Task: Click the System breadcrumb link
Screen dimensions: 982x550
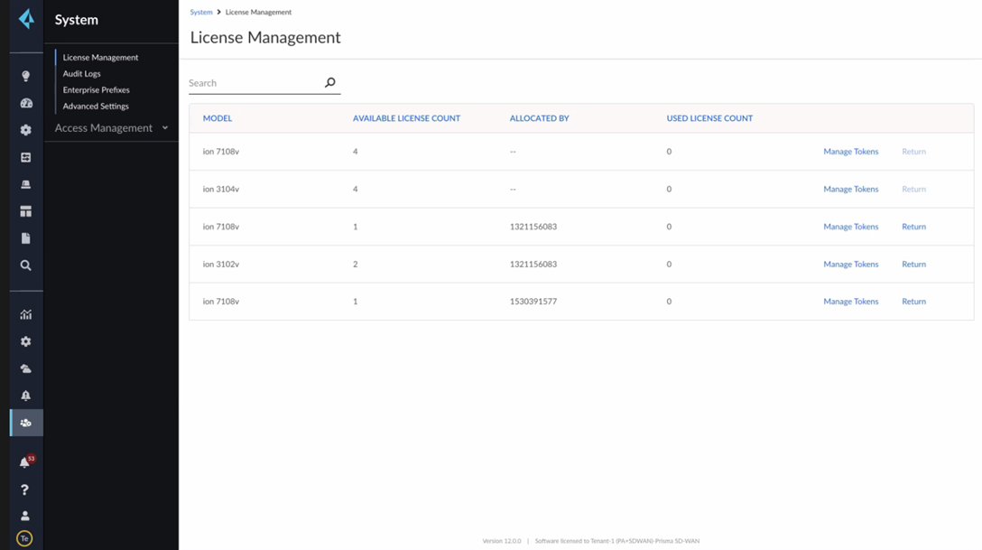Action: (x=201, y=13)
